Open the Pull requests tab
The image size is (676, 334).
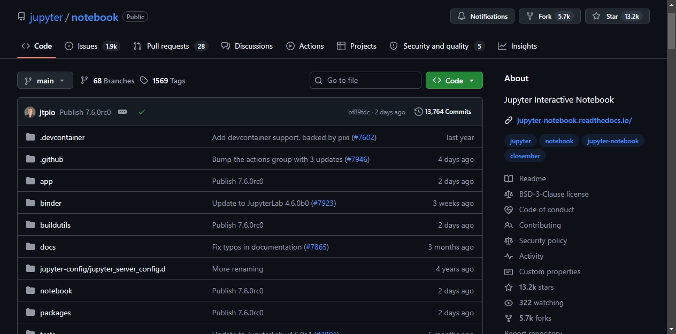[x=171, y=46]
